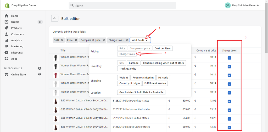The width and height of the screenshot is (268, 132).
Task: Add Continue selling when out of stock
Action: point(164,63)
